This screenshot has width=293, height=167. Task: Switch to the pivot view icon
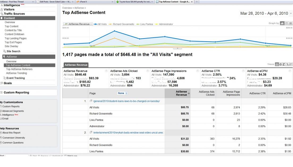coord(291,64)
